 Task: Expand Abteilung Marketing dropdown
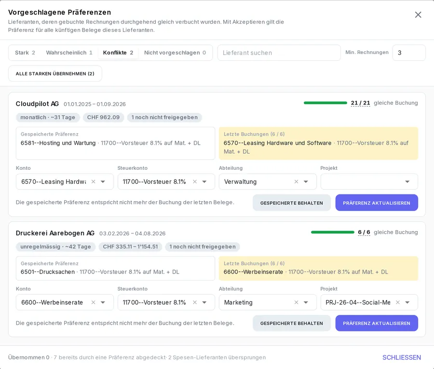point(306,302)
